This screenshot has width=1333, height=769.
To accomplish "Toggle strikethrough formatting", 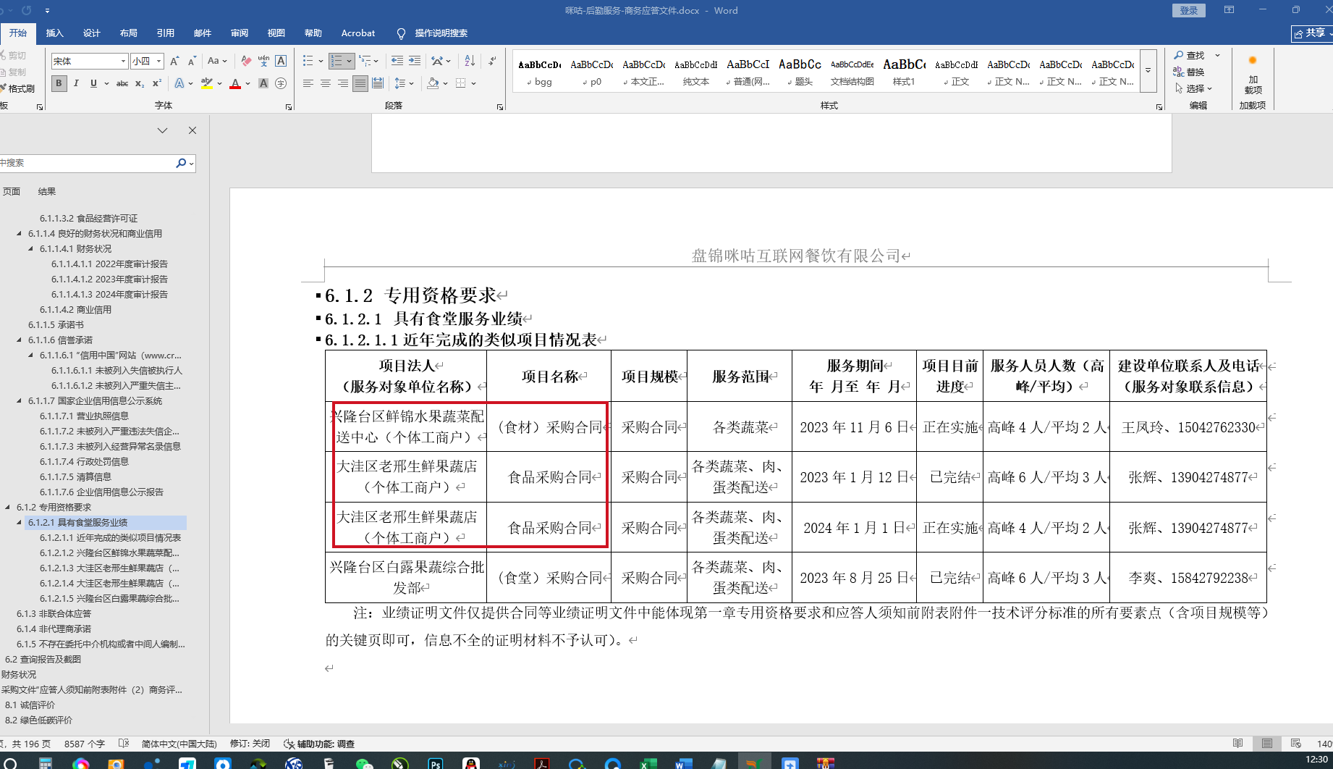I will pos(122,84).
